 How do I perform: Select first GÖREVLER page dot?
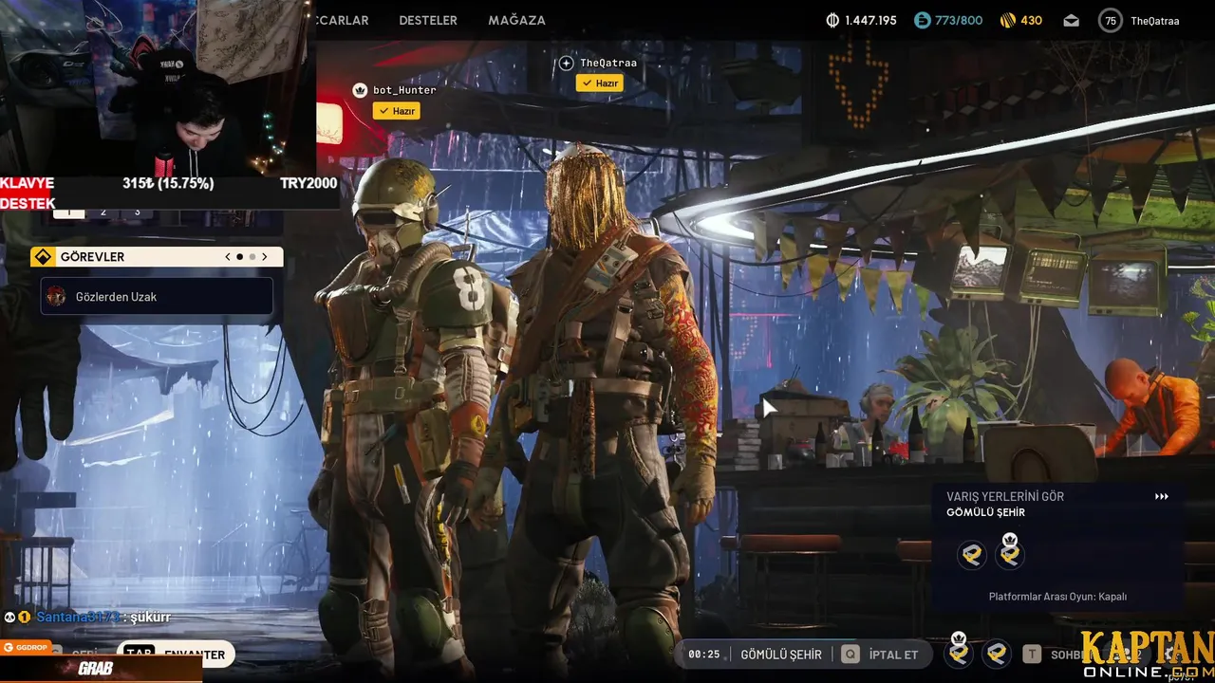239,256
